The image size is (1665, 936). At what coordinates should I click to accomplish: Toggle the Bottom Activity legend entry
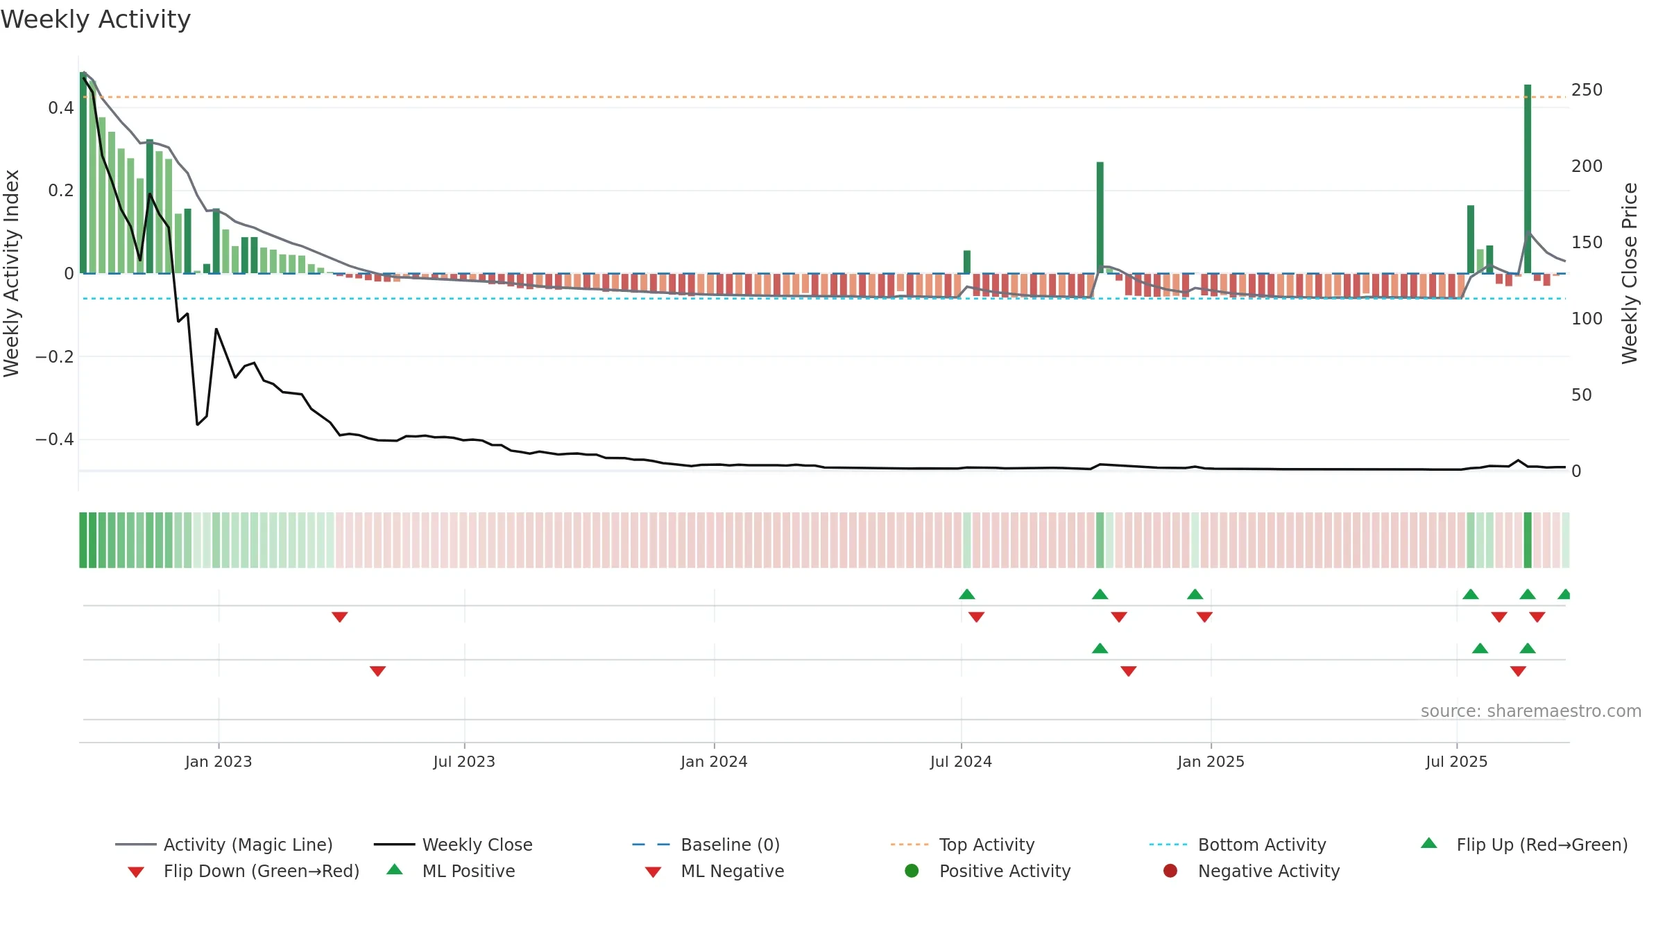pos(1238,844)
